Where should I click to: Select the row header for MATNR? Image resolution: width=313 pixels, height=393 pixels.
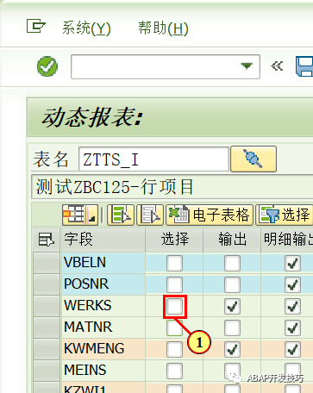47,327
